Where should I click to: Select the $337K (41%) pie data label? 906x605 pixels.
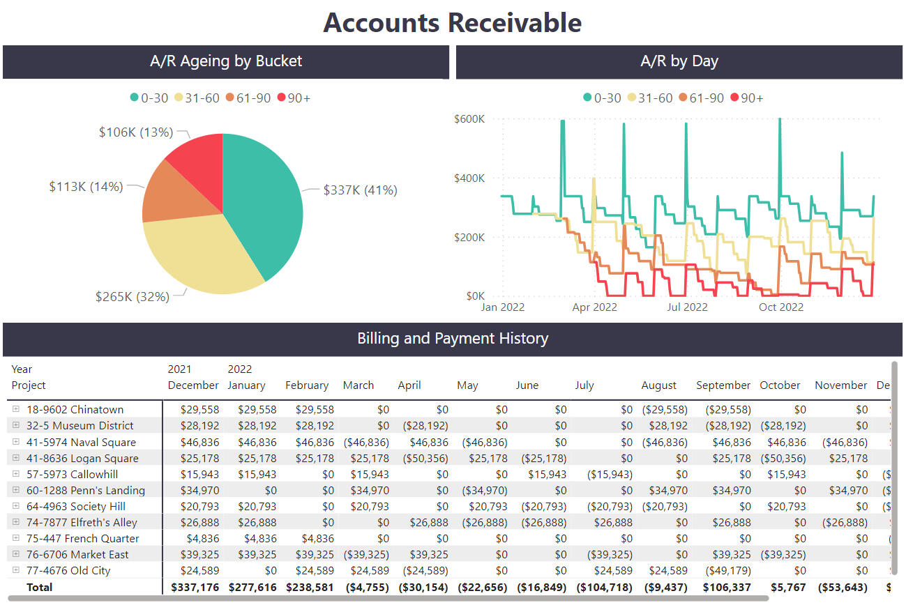coord(360,190)
